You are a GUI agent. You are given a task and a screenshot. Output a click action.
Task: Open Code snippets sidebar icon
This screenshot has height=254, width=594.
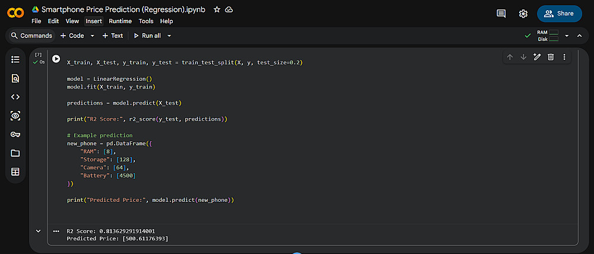[x=15, y=97]
